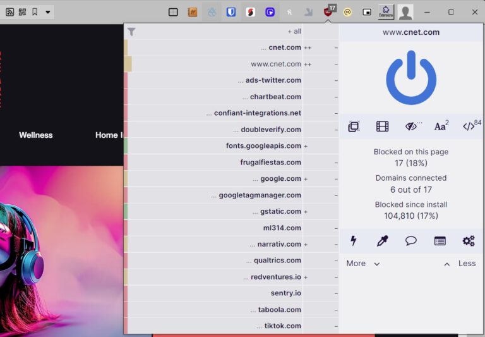
Task: Bookmark this page with the bookmark icon
Action: (x=35, y=12)
